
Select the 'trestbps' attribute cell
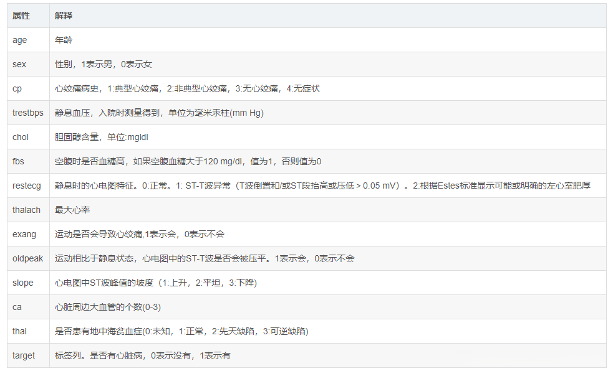(28, 113)
